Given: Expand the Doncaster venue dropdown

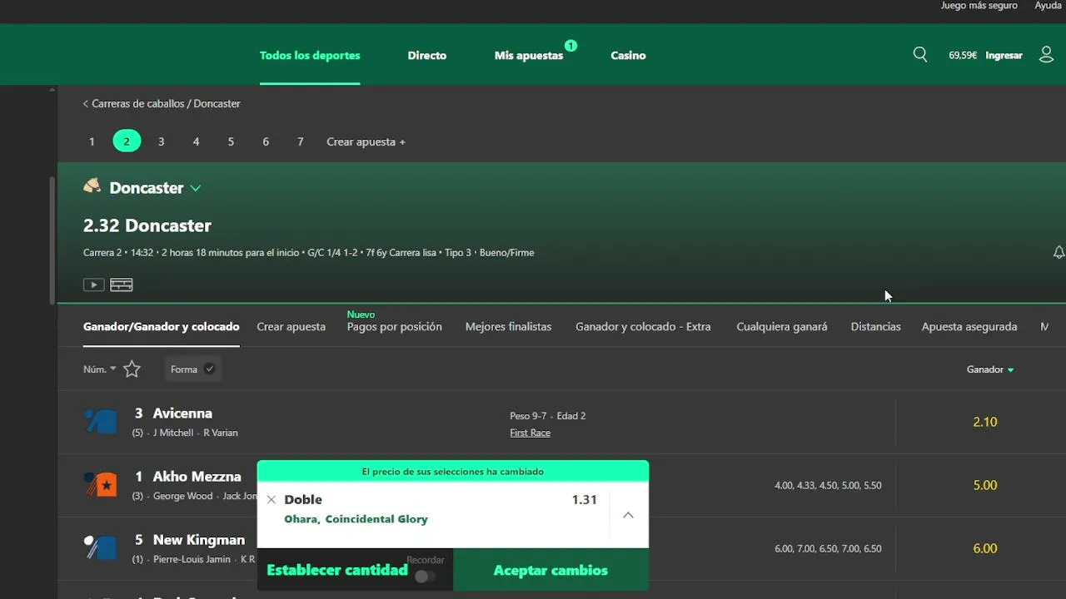Looking at the screenshot, I should pos(196,188).
